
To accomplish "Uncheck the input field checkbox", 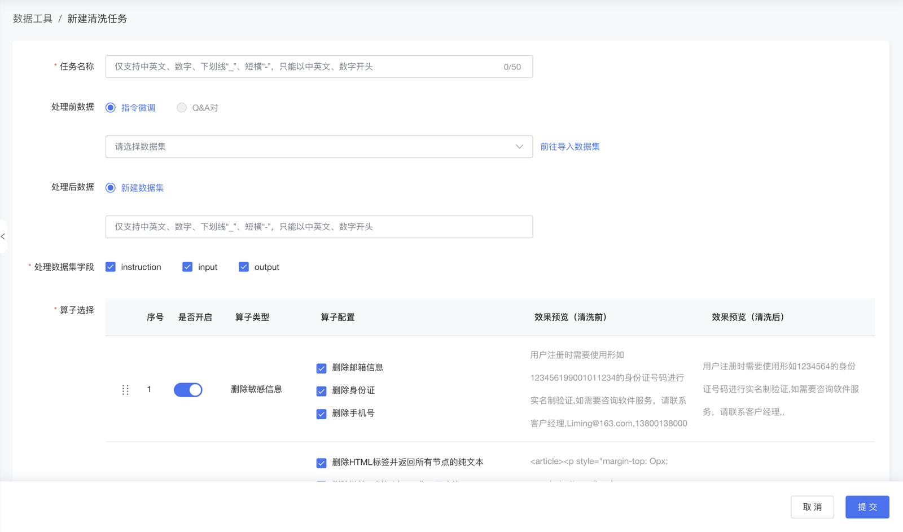I will (x=187, y=267).
